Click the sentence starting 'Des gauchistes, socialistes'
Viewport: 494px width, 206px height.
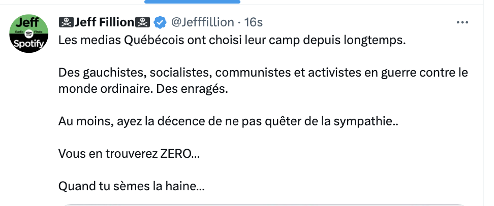point(263,73)
